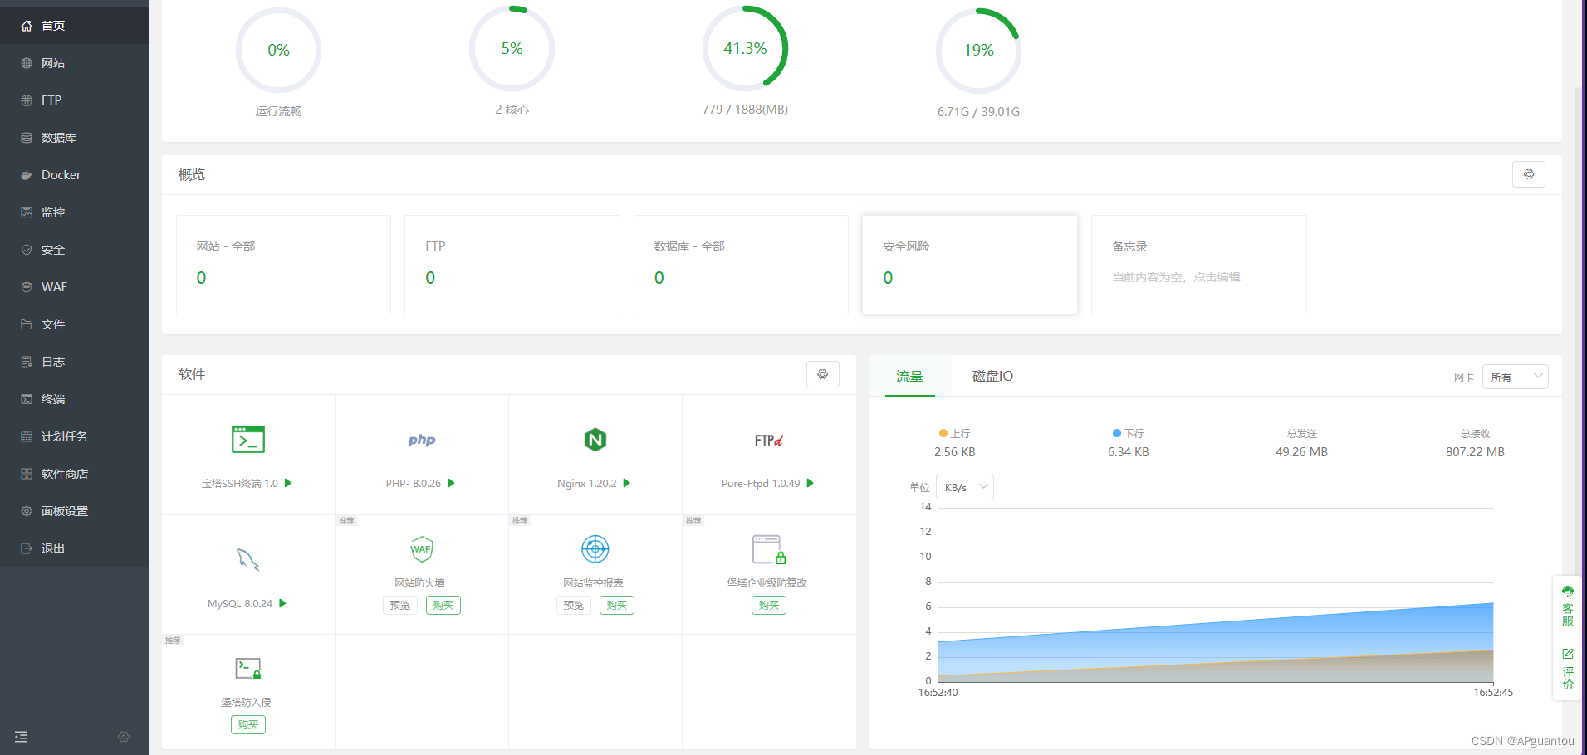Click the play arrow beside PHP- 8.0.26
The image size is (1587, 755).
(451, 483)
